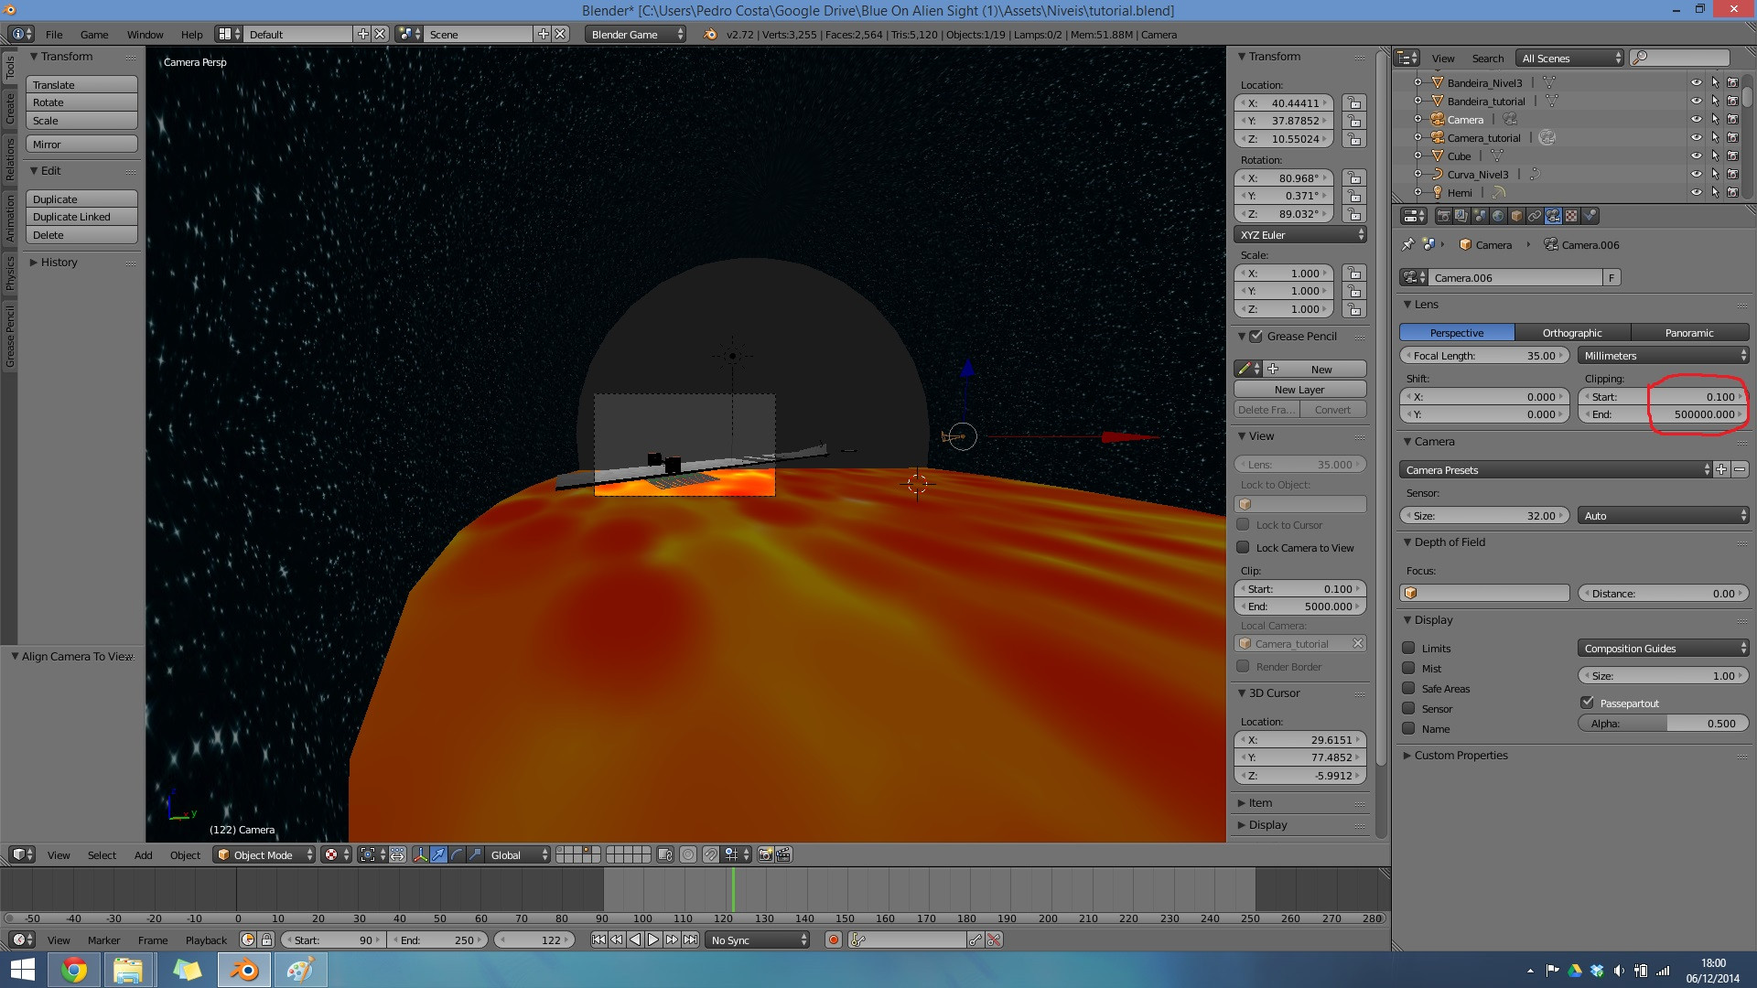The image size is (1757, 988).
Task: Open the Object Mode dropdown
Action: [264, 854]
